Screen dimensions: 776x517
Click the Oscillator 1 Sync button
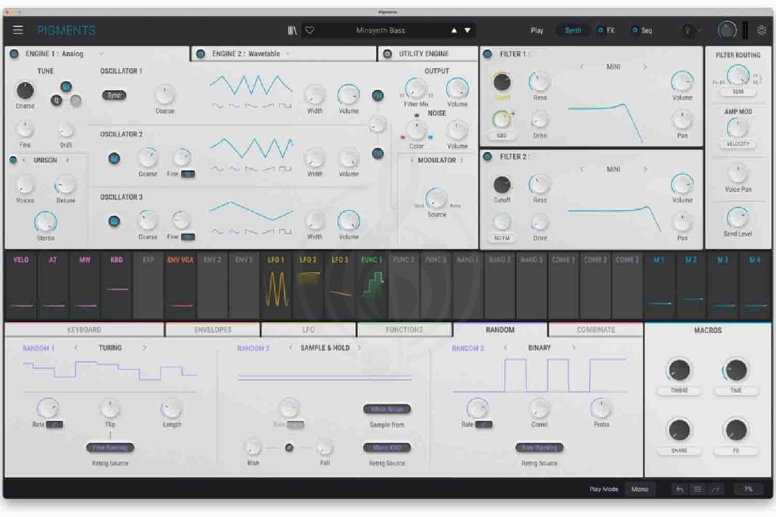pyautogui.click(x=114, y=96)
